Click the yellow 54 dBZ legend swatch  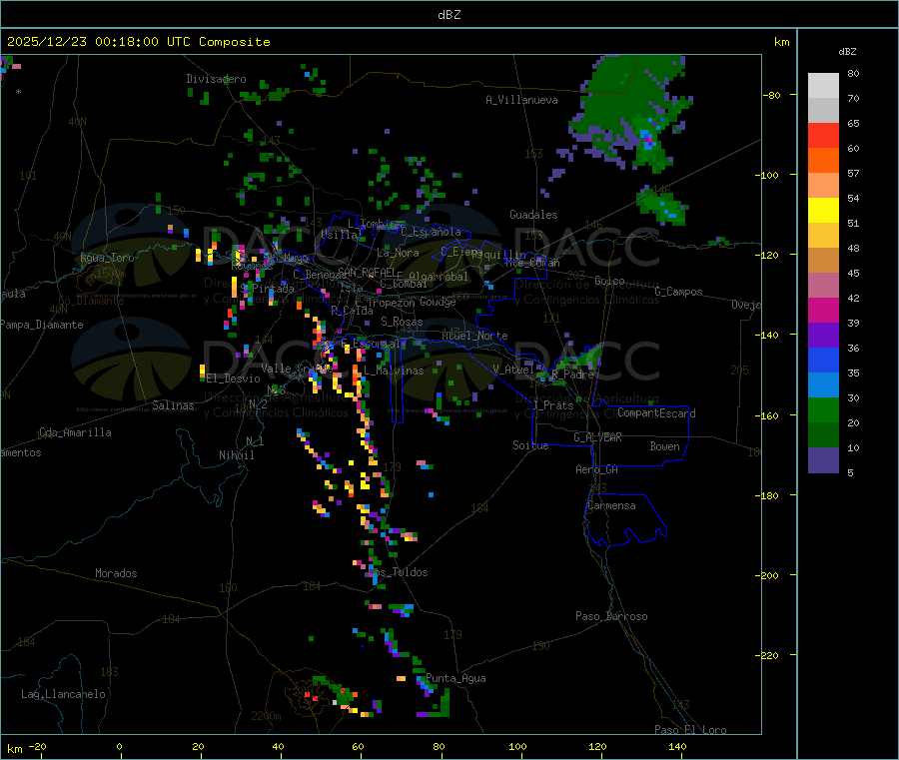[x=823, y=211]
